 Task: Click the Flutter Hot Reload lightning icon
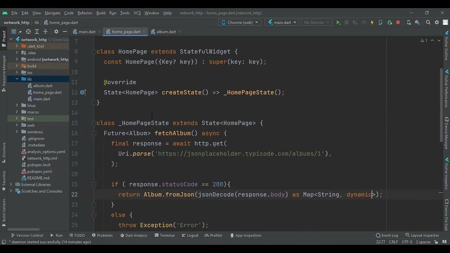[372, 22]
